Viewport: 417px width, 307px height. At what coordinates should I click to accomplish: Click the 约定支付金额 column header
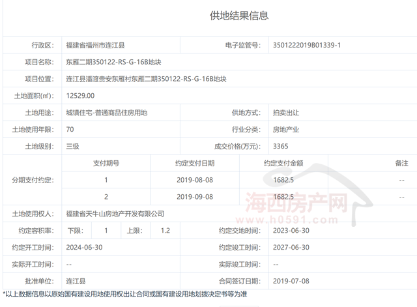pyautogui.click(x=283, y=163)
